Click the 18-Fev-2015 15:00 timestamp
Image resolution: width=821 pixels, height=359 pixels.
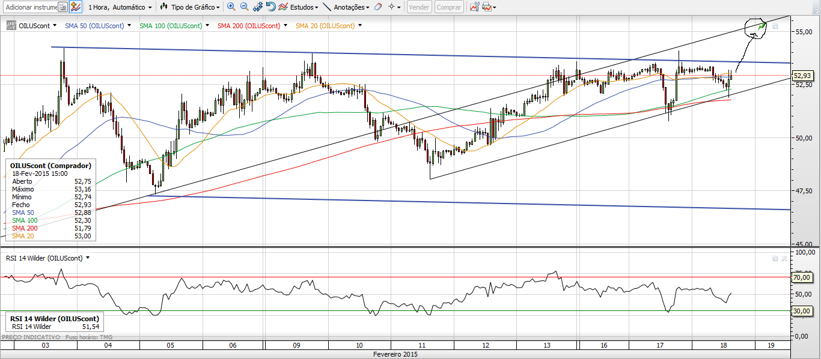pos(40,173)
